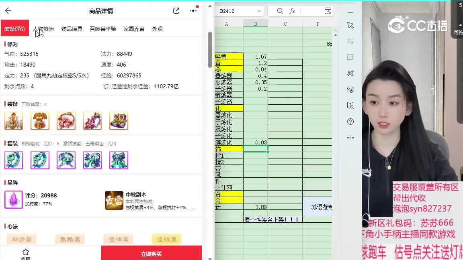The width and height of the screenshot is (463, 260).
Task: Click the magnifier search icon in formula bar
Action: point(280,11)
